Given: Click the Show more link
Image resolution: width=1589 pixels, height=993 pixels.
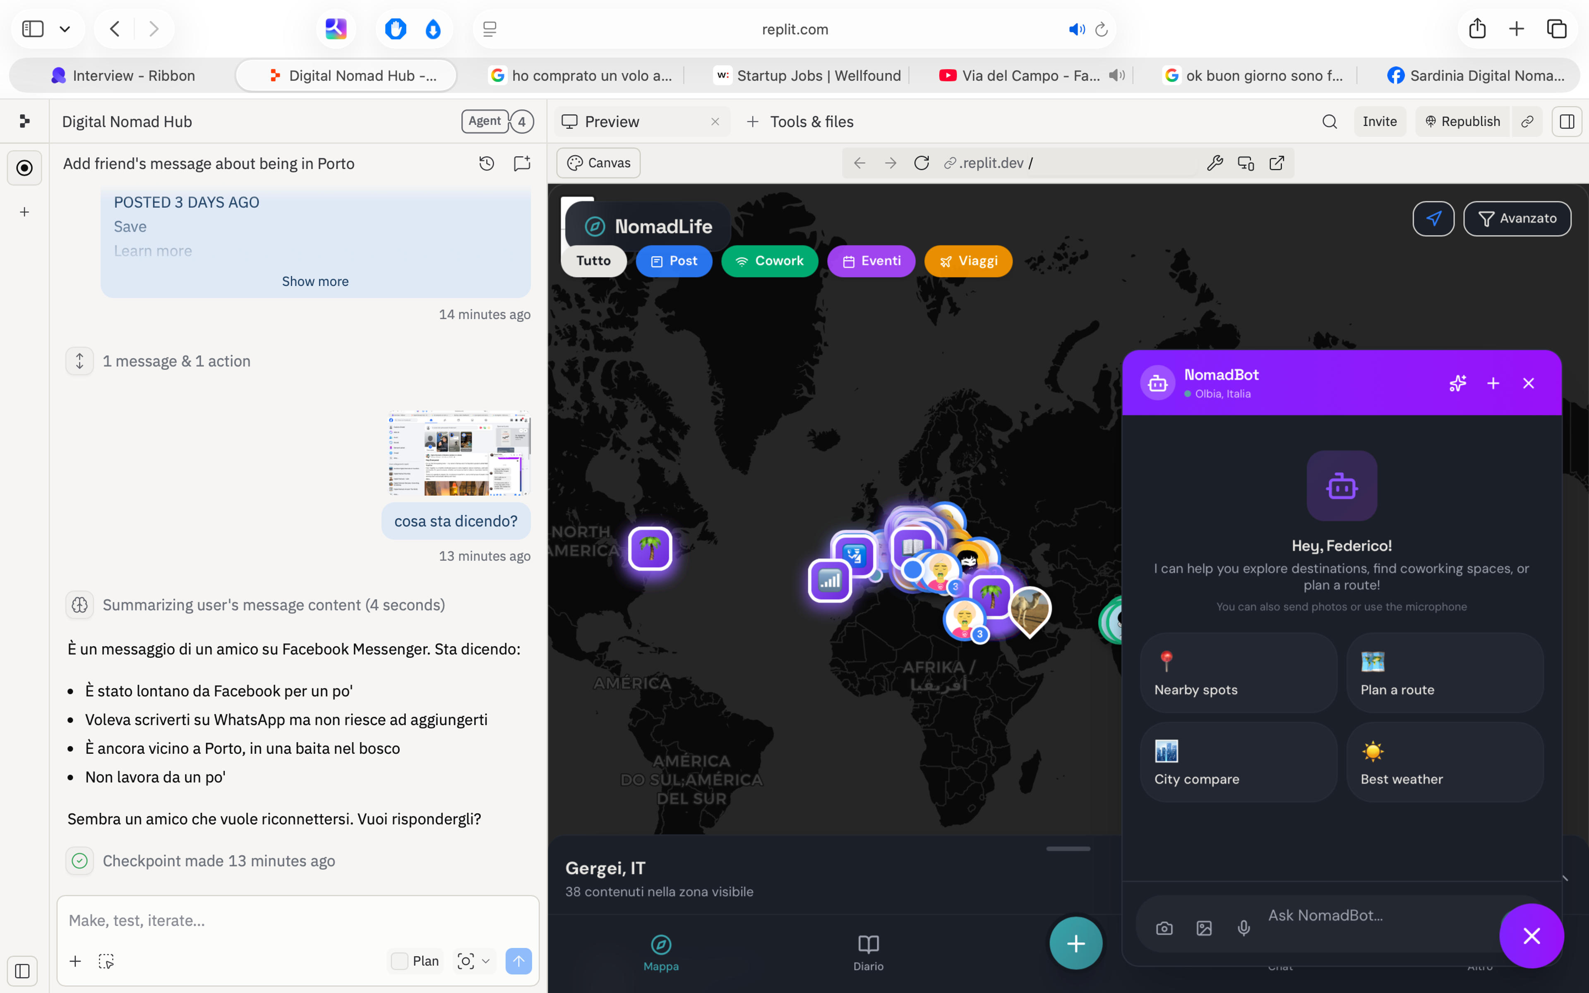Looking at the screenshot, I should (315, 281).
